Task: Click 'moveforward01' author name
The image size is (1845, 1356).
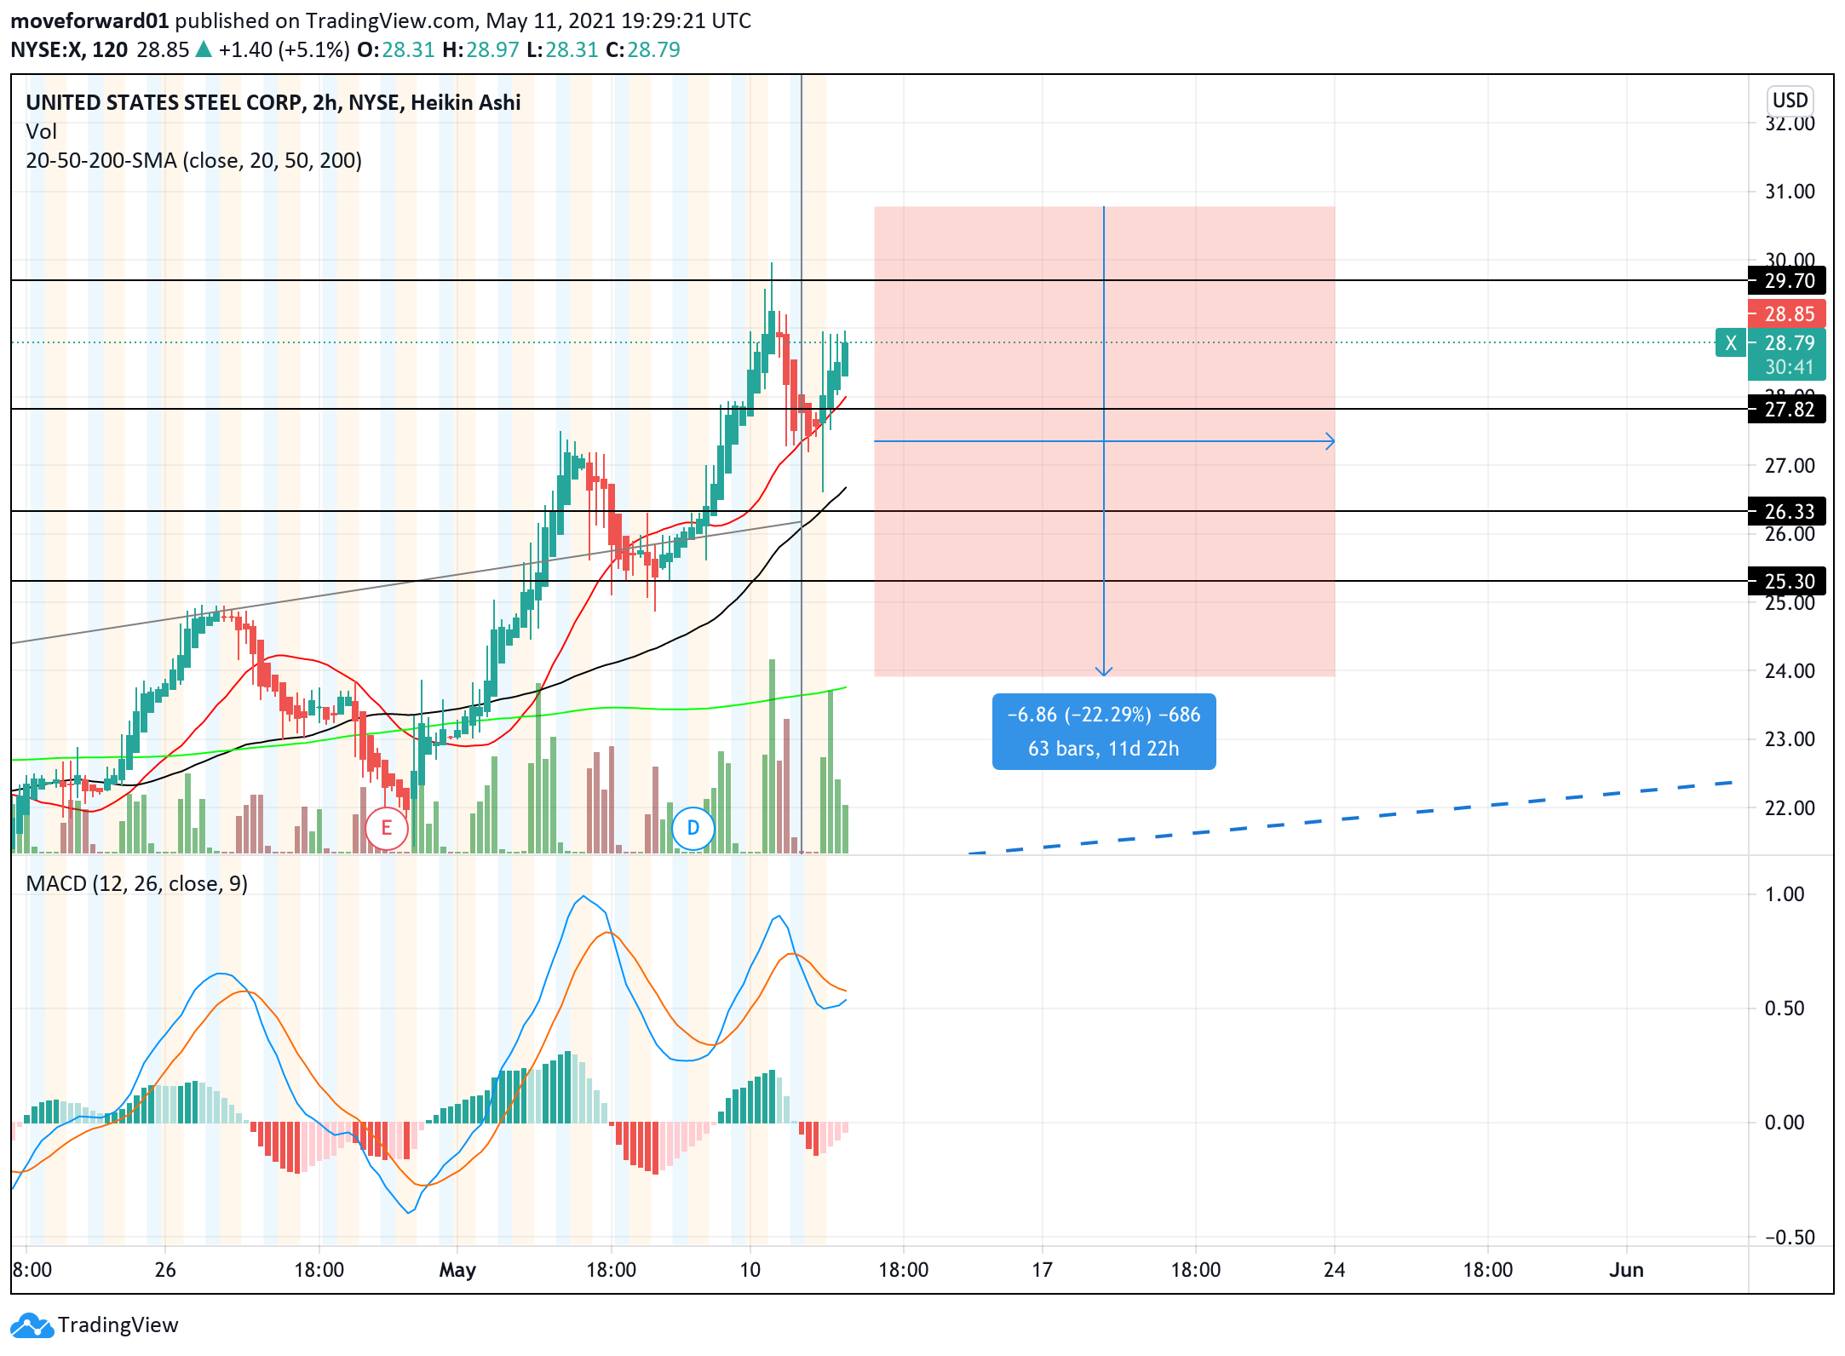Action: click(89, 20)
